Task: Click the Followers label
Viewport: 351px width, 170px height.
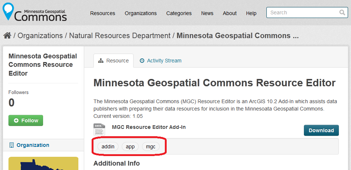Action: pyautogui.click(x=18, y=92)
